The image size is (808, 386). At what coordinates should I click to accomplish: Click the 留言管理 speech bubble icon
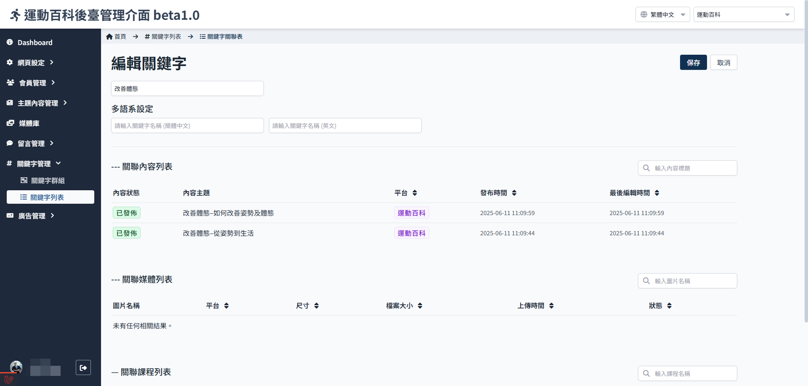point(10,143)
